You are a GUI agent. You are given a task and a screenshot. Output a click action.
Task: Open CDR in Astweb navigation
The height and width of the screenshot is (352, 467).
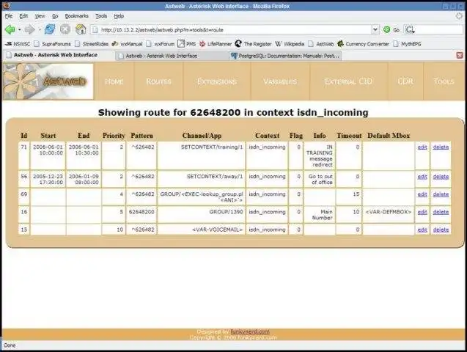[x=405, y=81]
